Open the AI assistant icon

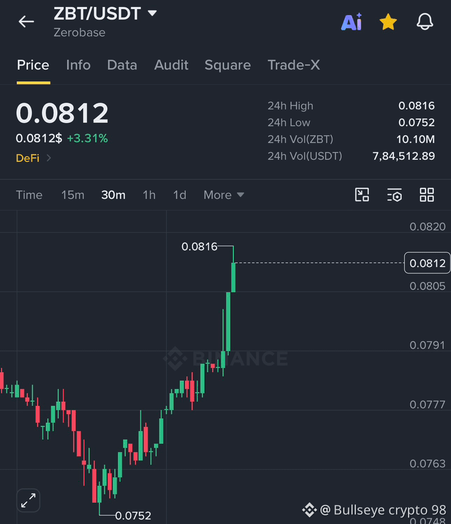pos(351,22)
